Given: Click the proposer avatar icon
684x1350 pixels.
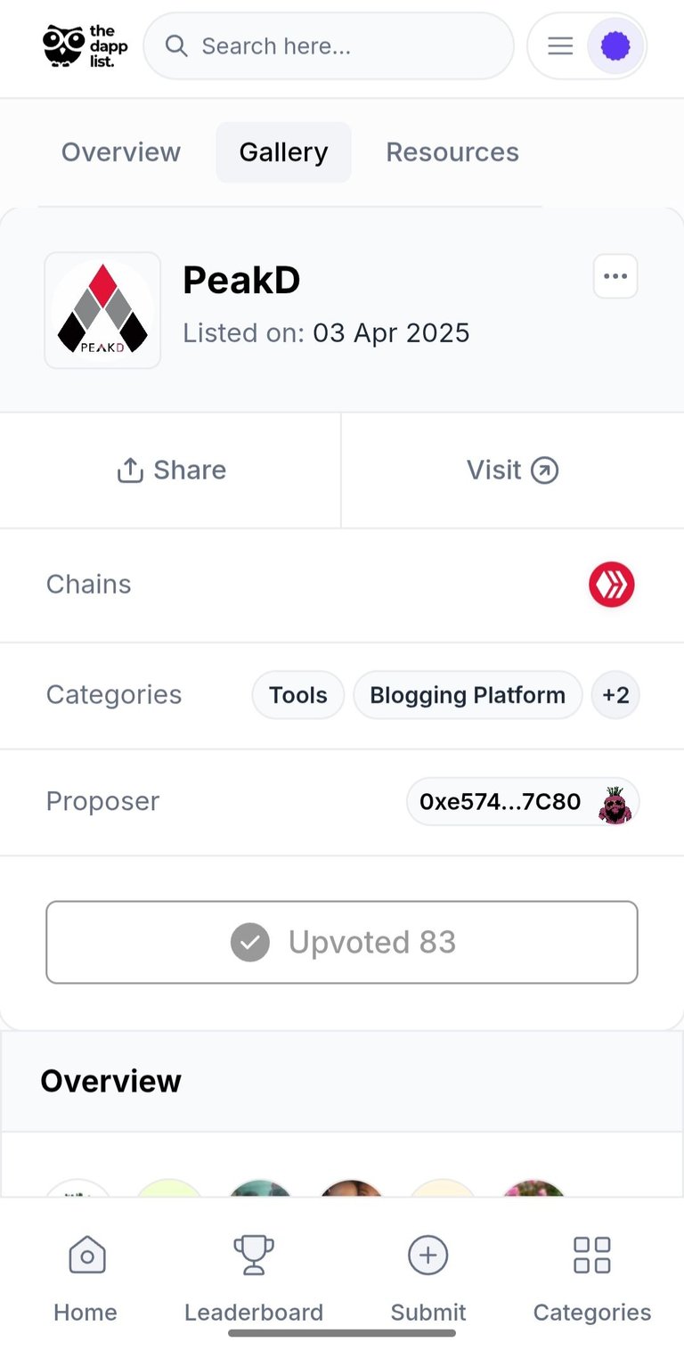Looking at the screenshot, I should click(x=615, y=803).
